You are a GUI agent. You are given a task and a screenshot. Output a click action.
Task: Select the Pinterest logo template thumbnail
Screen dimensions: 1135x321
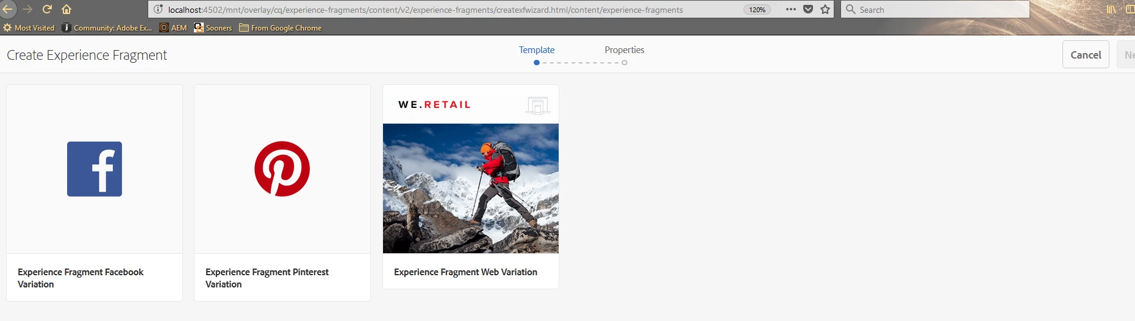point(282,169)
